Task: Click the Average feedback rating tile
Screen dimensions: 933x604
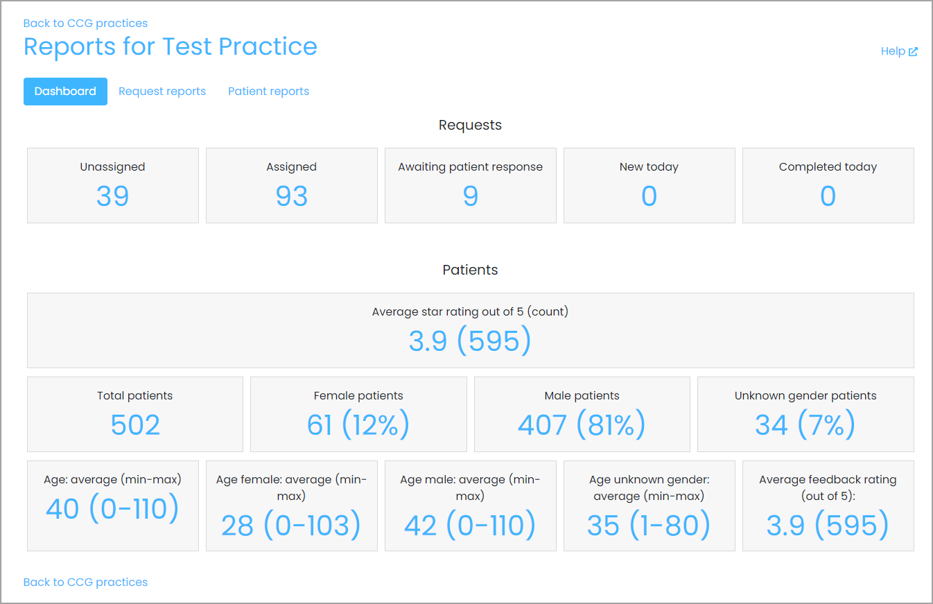Action: pos(828,506)
